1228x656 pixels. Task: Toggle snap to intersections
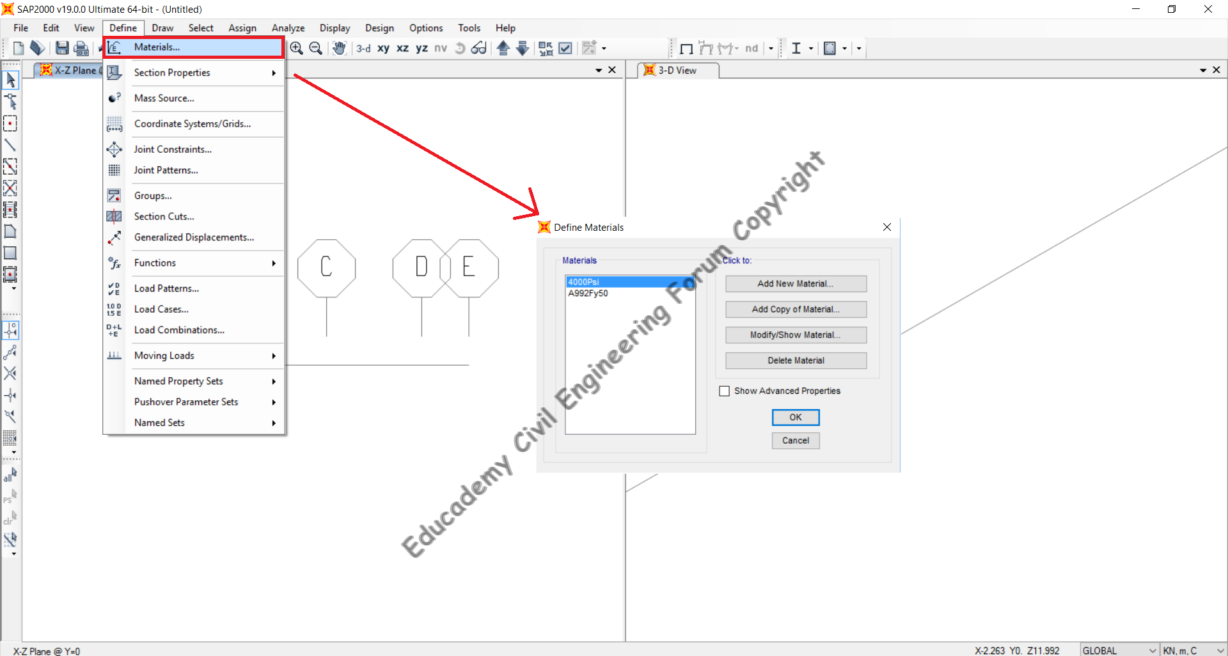click(10, 373)
